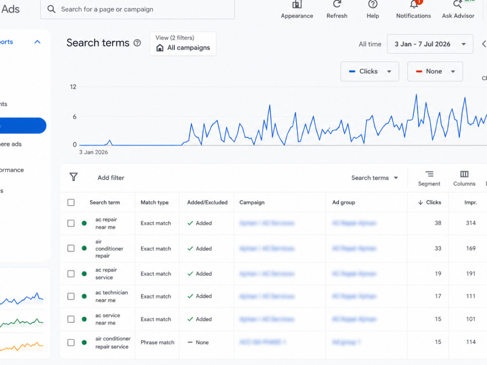Click the blue Clicks series swatch
The image size is (487, 365).
coord(352,72)
